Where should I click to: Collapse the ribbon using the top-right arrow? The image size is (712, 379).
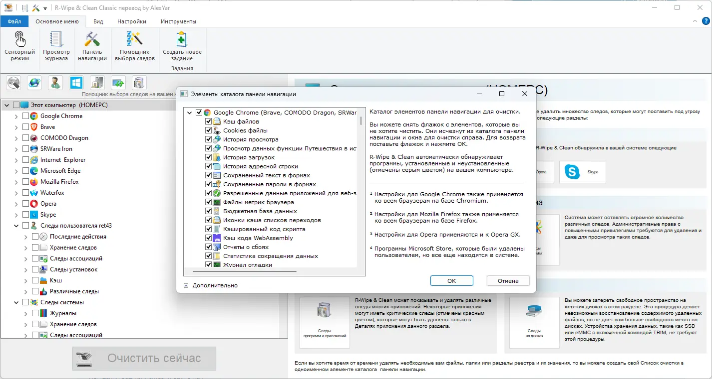696,21
